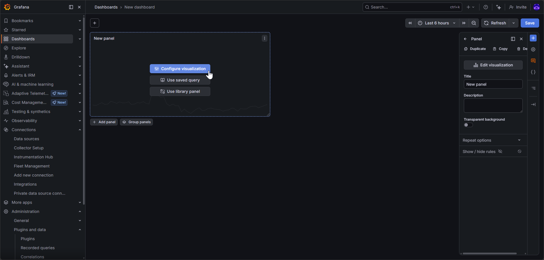Expand the Drilldown section chevron
Image resolution: width=544 pixels, height=260 pixels.
pos(80,57)
